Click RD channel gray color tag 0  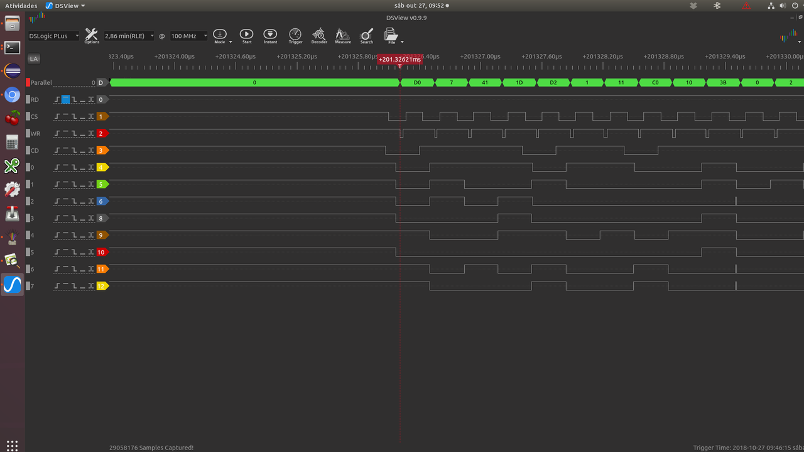102,99
